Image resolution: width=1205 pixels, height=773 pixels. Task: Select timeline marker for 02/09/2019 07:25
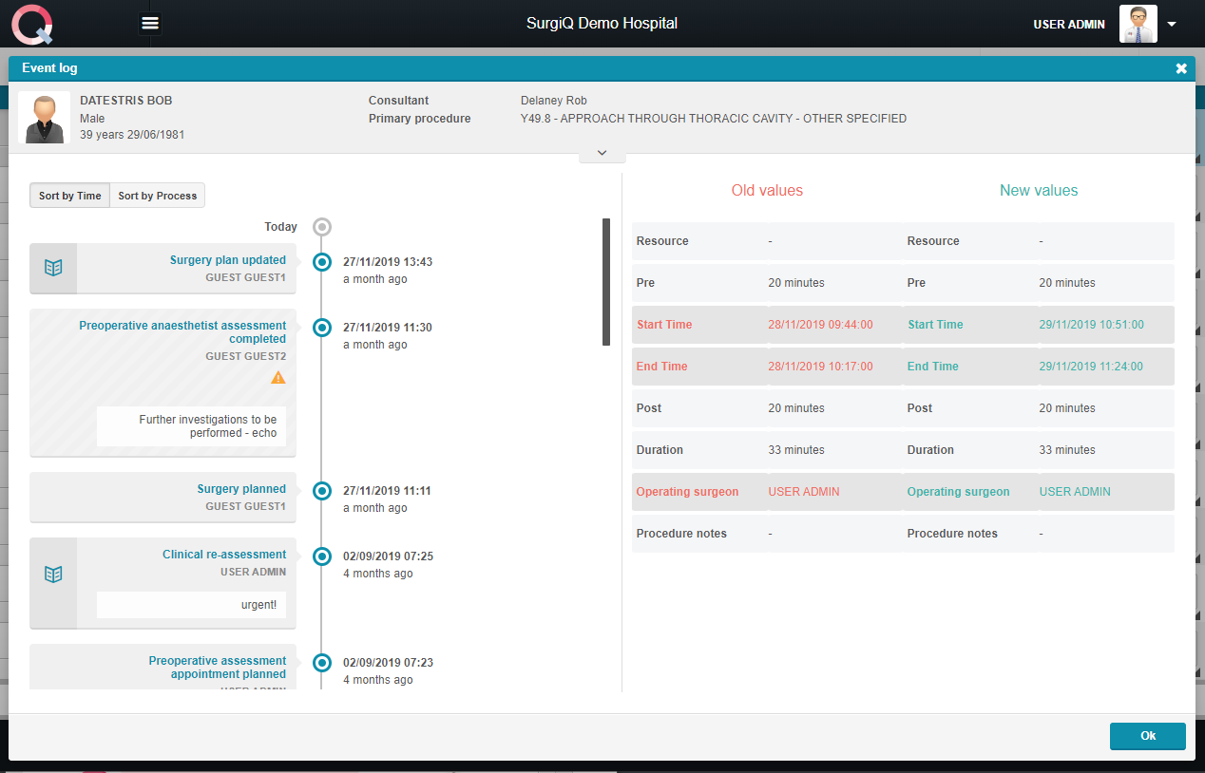(322, 556)
